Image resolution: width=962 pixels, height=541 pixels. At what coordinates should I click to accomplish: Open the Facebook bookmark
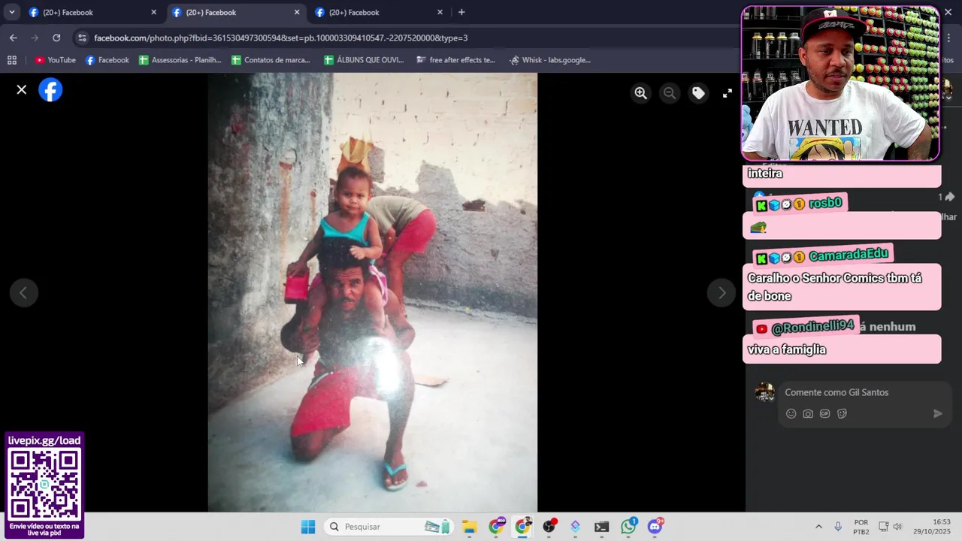pos(107,60)
